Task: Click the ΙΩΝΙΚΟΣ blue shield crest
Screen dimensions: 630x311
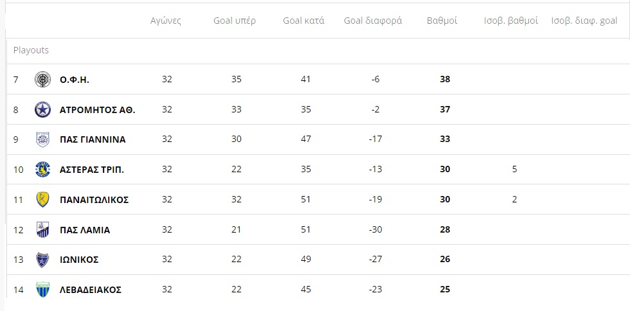Action: click(42, 260)
